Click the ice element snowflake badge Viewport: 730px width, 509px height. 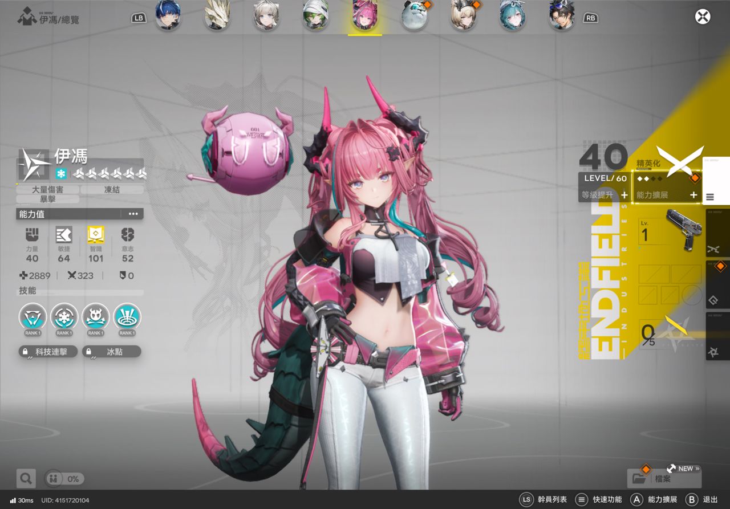pyautogui.click(x=61, y=173)
